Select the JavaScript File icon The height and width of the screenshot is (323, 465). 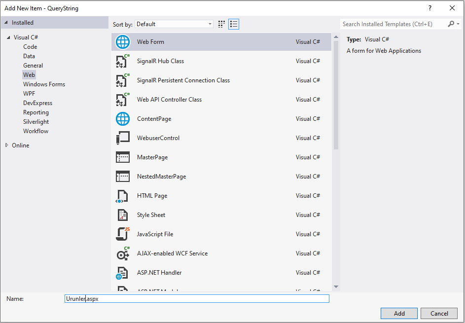(x=122, y=234)
